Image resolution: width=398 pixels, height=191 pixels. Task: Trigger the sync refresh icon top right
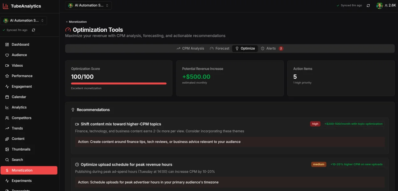point(368,5)
